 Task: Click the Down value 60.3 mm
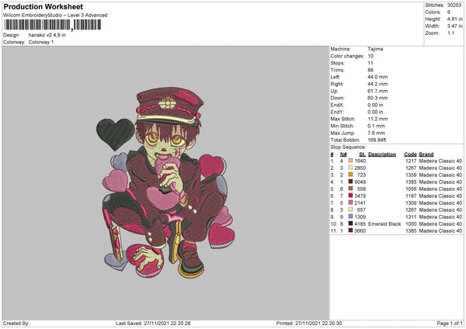(x=377, y=98)
